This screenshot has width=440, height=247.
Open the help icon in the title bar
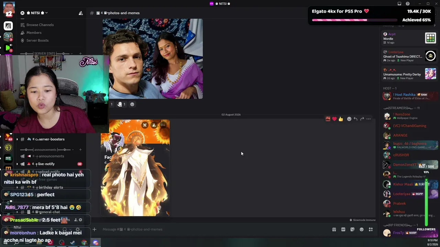pos(408,4)
